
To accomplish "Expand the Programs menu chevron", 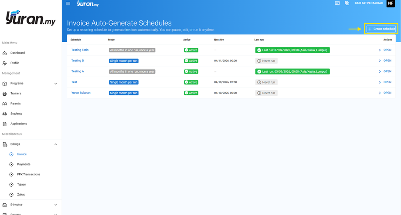I will click(56, 84).
